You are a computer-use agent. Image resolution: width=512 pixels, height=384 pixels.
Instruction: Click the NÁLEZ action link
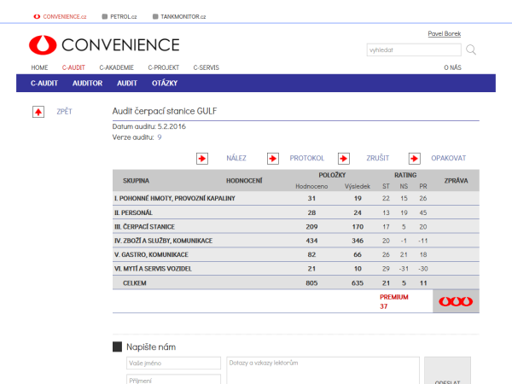[x=236, y=158]
